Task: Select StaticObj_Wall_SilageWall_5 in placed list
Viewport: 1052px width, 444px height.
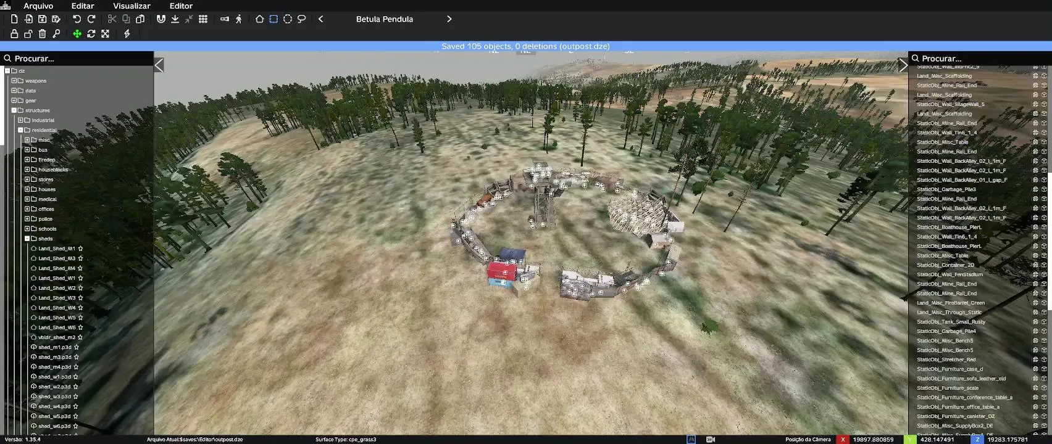Action: click(951, 104)
